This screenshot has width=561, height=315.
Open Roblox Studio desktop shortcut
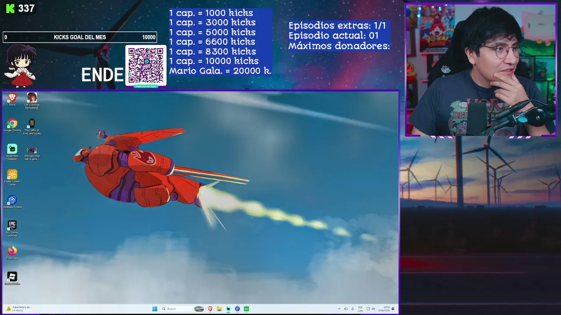pyautogui.click(x=12, y=278)
